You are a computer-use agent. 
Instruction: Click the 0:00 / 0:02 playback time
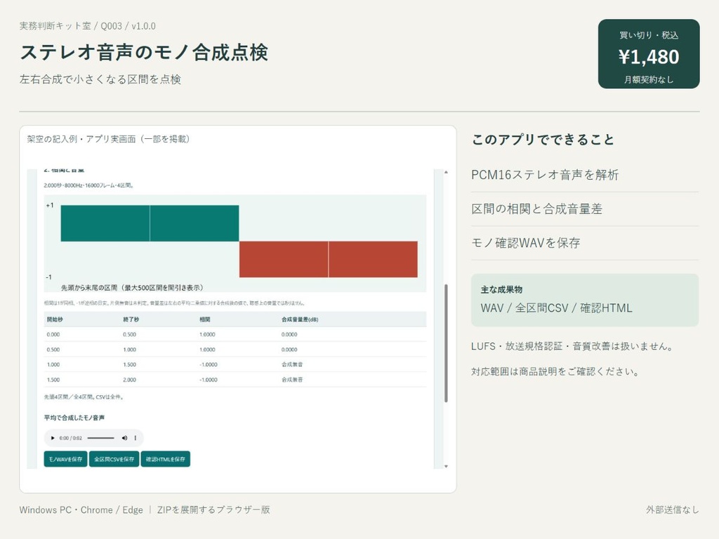pyautogui.click(x=71, y=438)
